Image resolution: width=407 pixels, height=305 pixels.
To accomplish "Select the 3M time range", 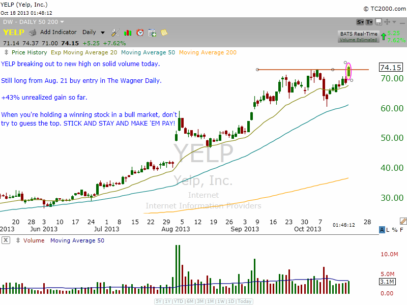I will [x=200, y=301].
